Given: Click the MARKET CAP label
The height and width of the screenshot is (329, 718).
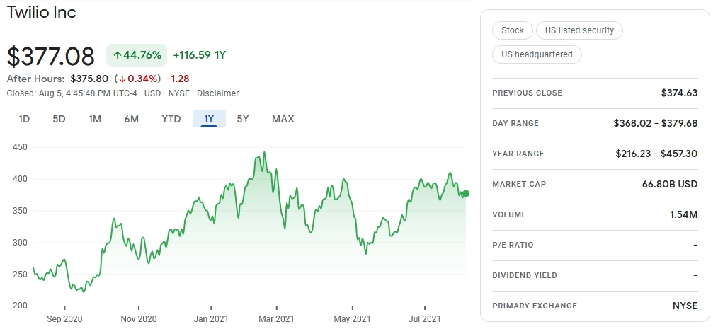Looking at the screenshot, I should coord(519,184).
